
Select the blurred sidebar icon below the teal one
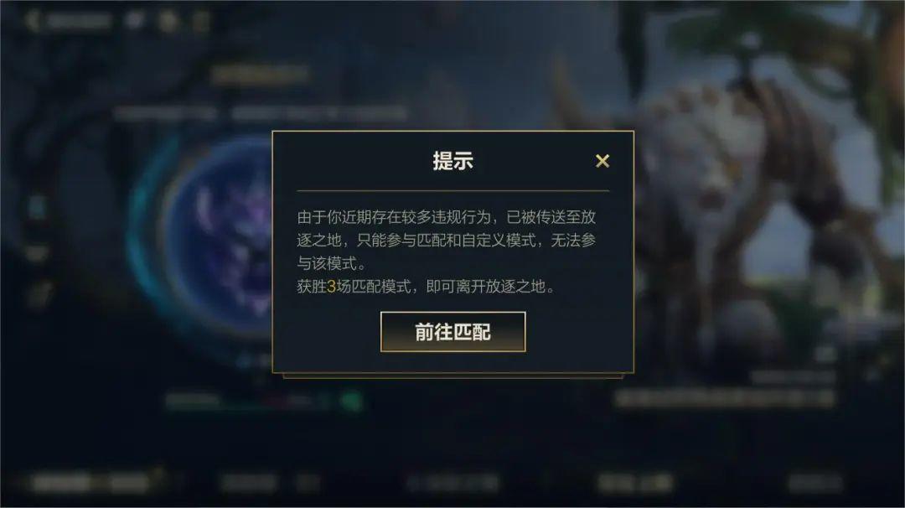click(36, 253)
